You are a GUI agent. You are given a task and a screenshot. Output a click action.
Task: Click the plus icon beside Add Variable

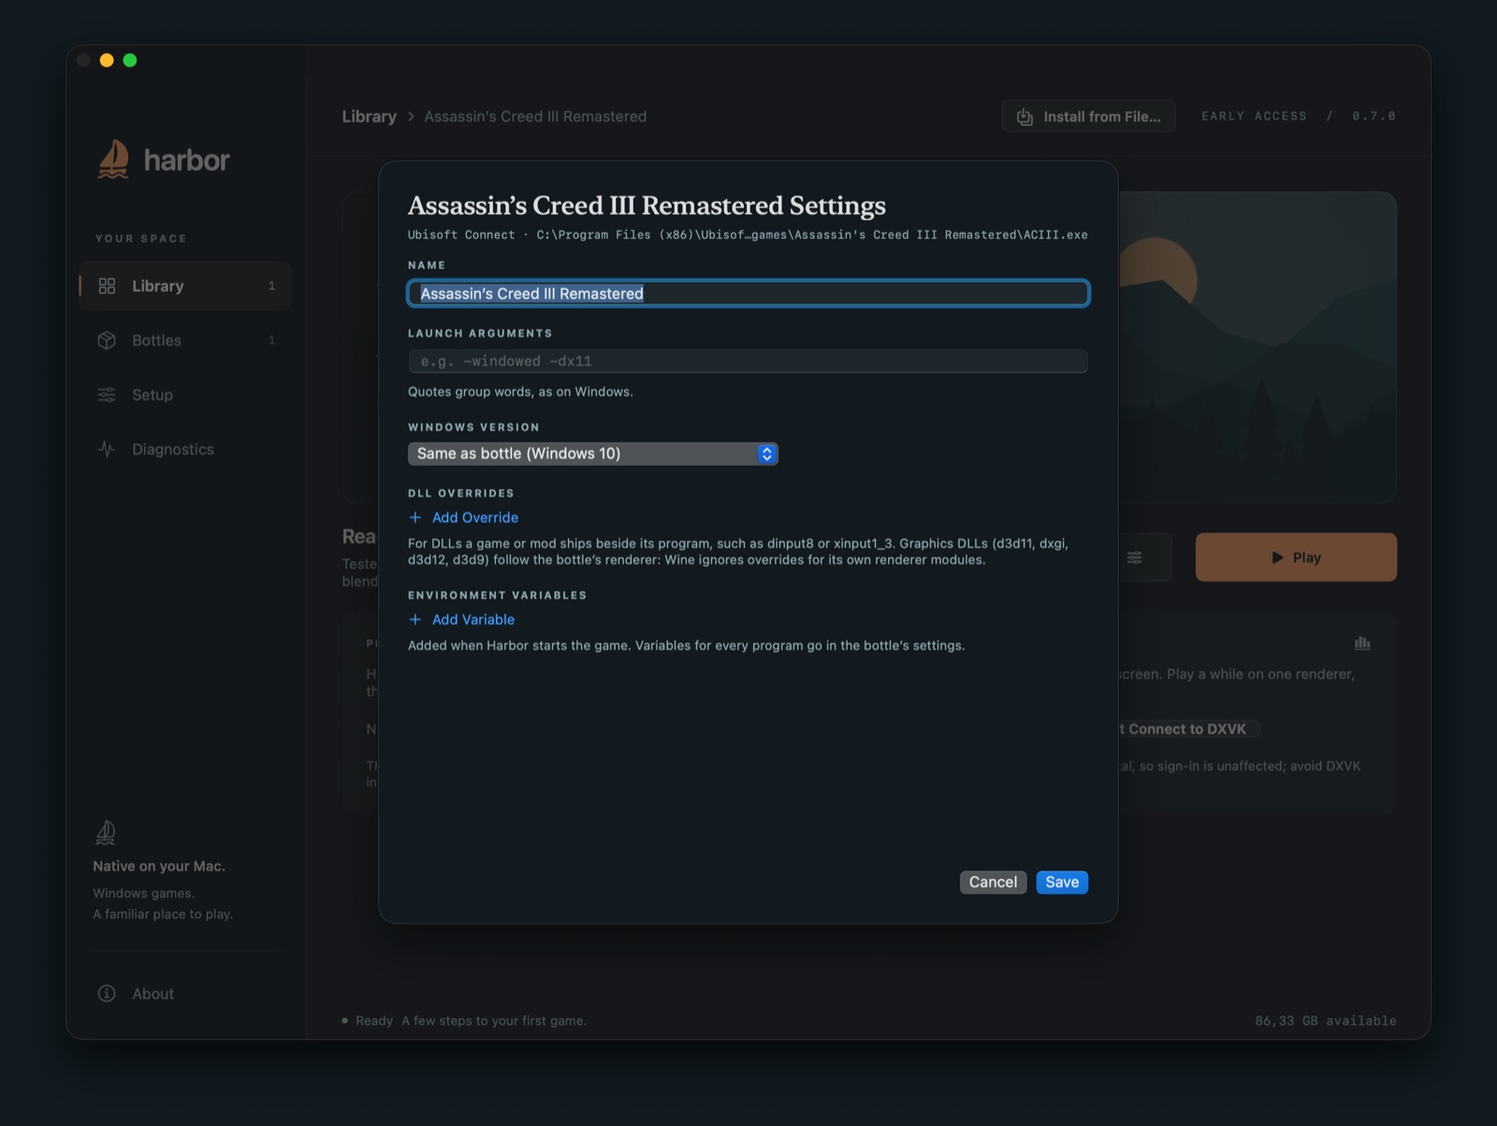(x=415, y=620)
